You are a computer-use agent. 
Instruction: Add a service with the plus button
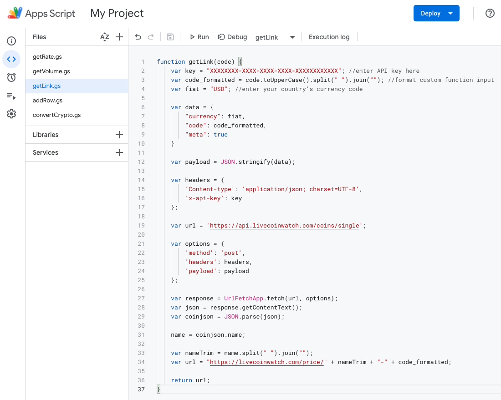tap(119, 152)
